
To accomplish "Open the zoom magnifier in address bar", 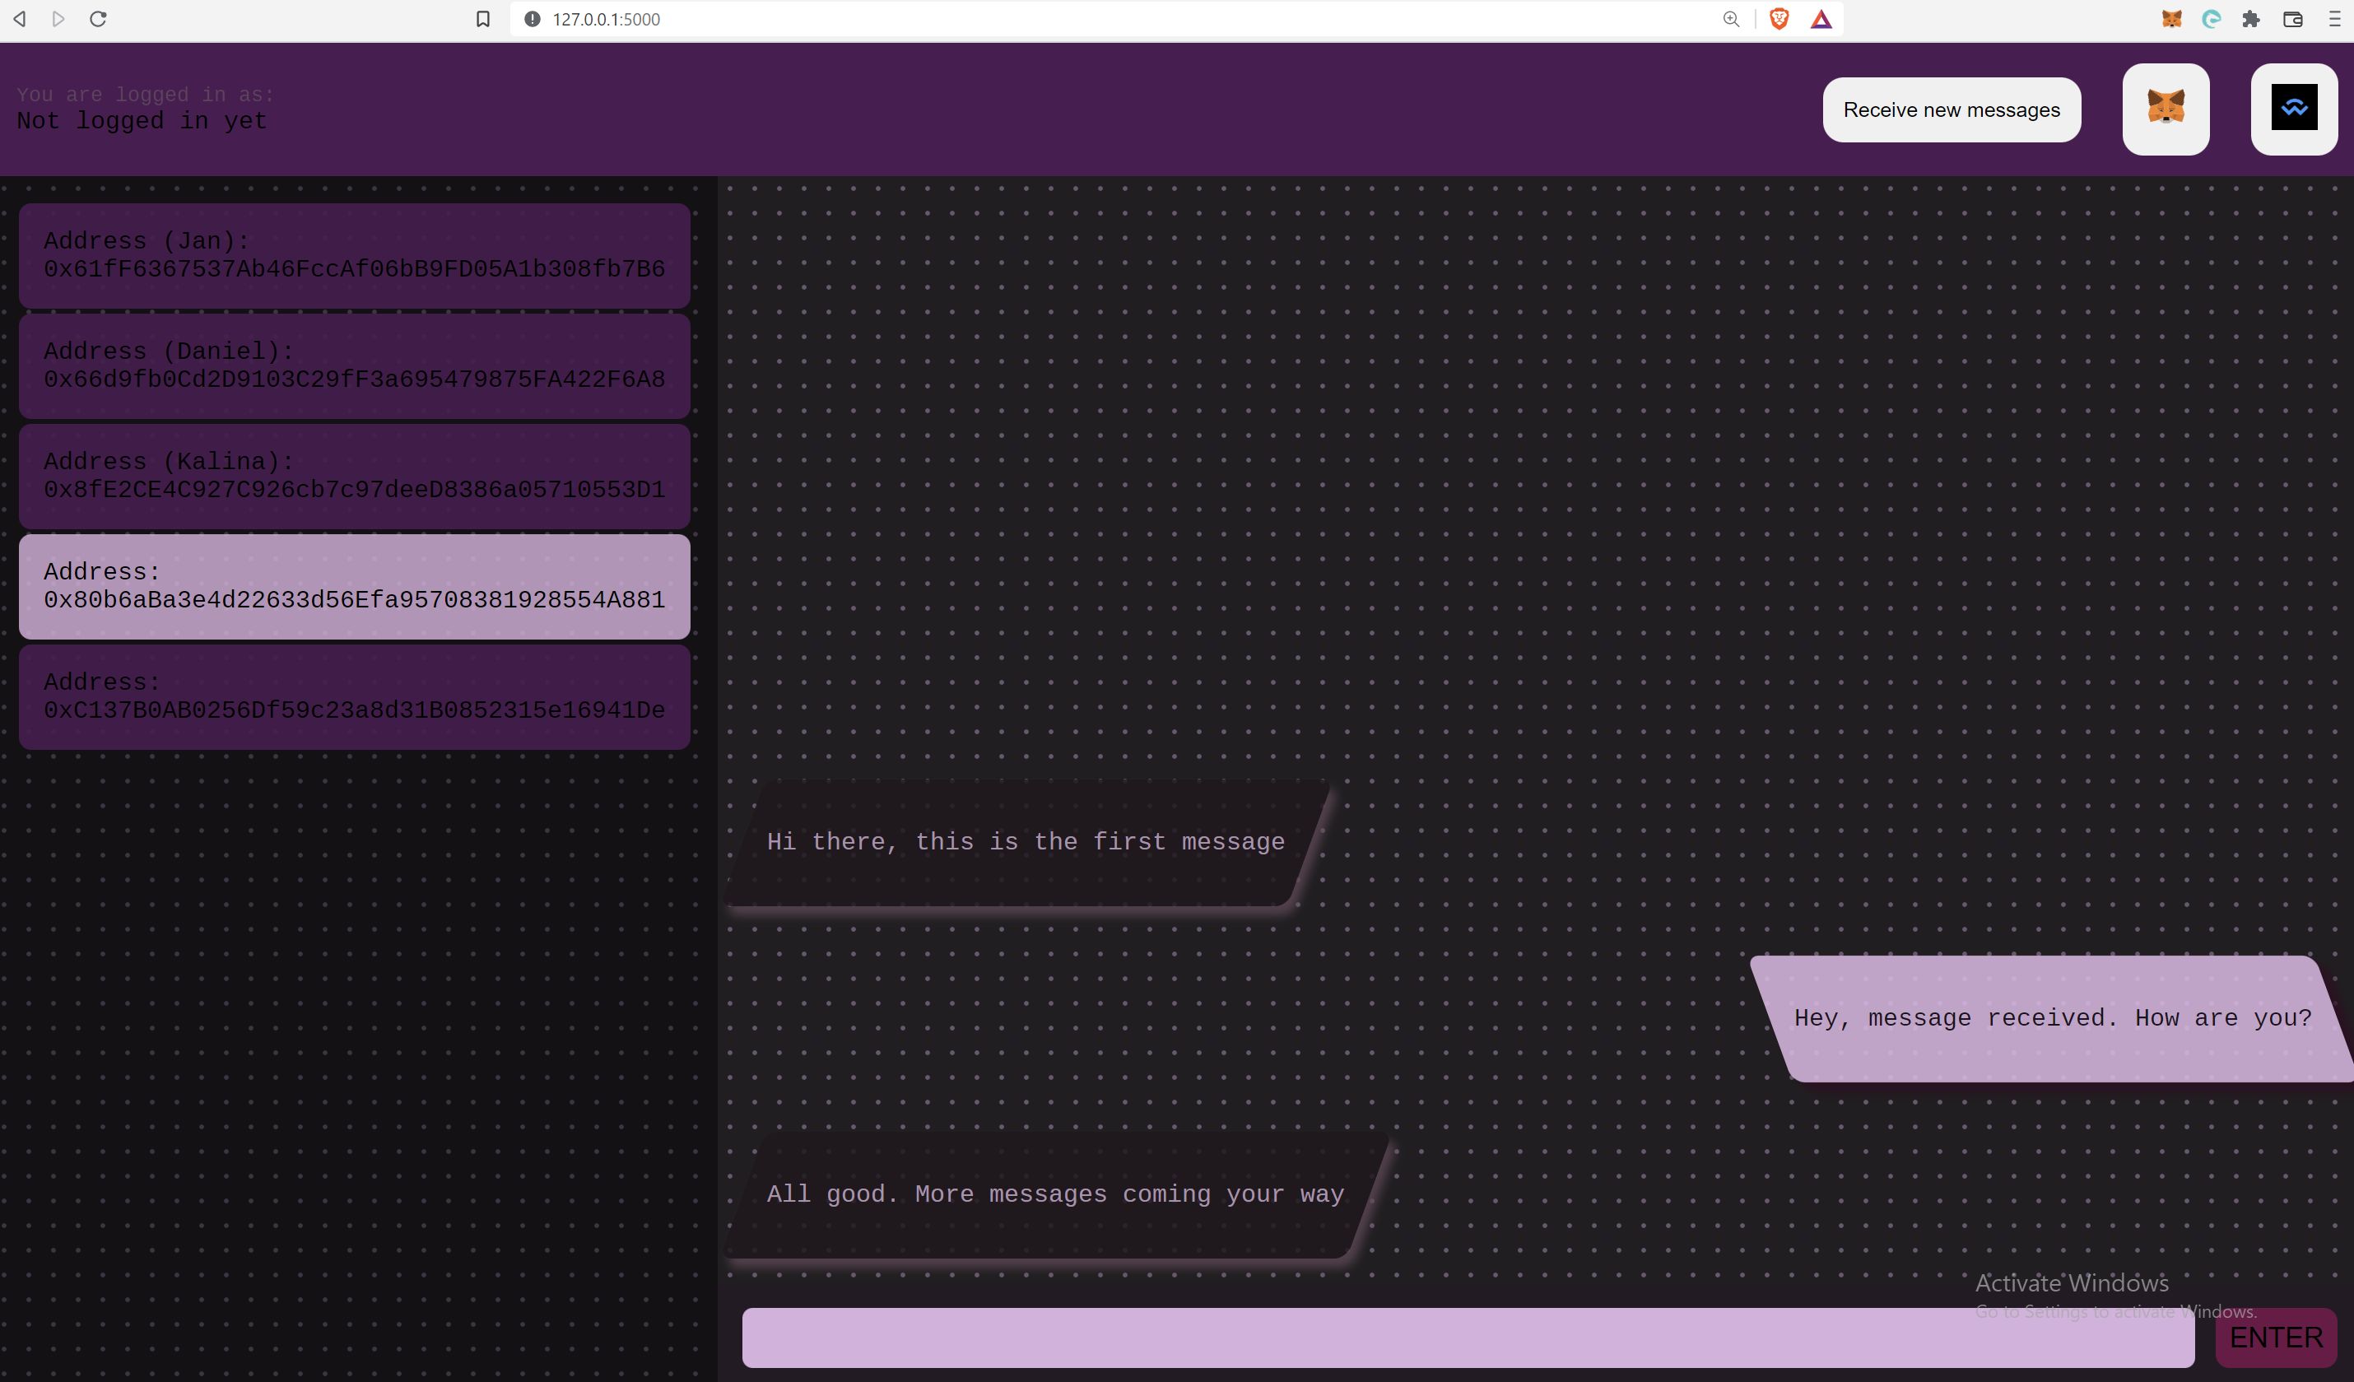I will pyautogui.click(x=1731, y=19).
